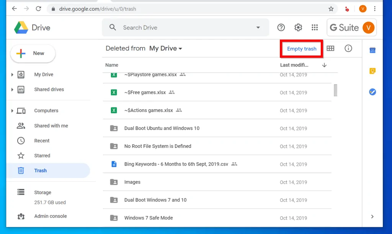This screenshot has height=234, width=392.
Task: Open Drive settings with the gear icon
Action: coord(298,27)
